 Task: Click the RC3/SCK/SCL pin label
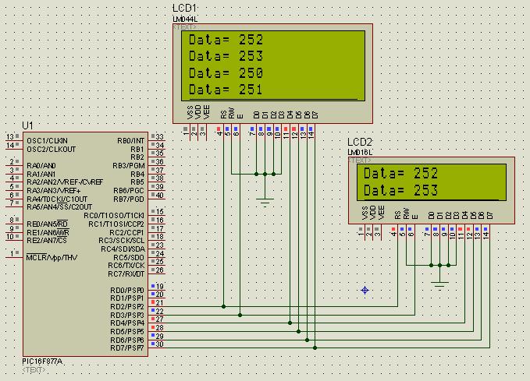click(122, 241)
